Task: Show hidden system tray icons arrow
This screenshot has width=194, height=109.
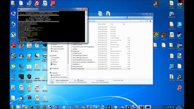Action: tap(166, 107)
